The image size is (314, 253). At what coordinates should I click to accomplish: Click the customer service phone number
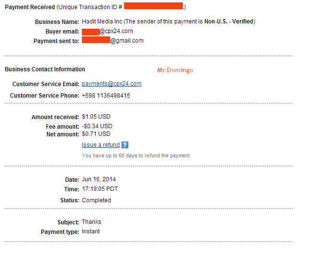[x=106, y=96]
